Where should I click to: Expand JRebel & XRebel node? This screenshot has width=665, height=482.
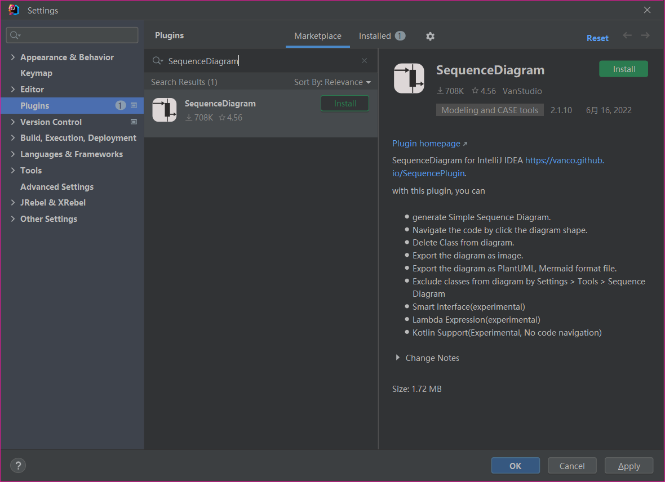pos(13,203)
